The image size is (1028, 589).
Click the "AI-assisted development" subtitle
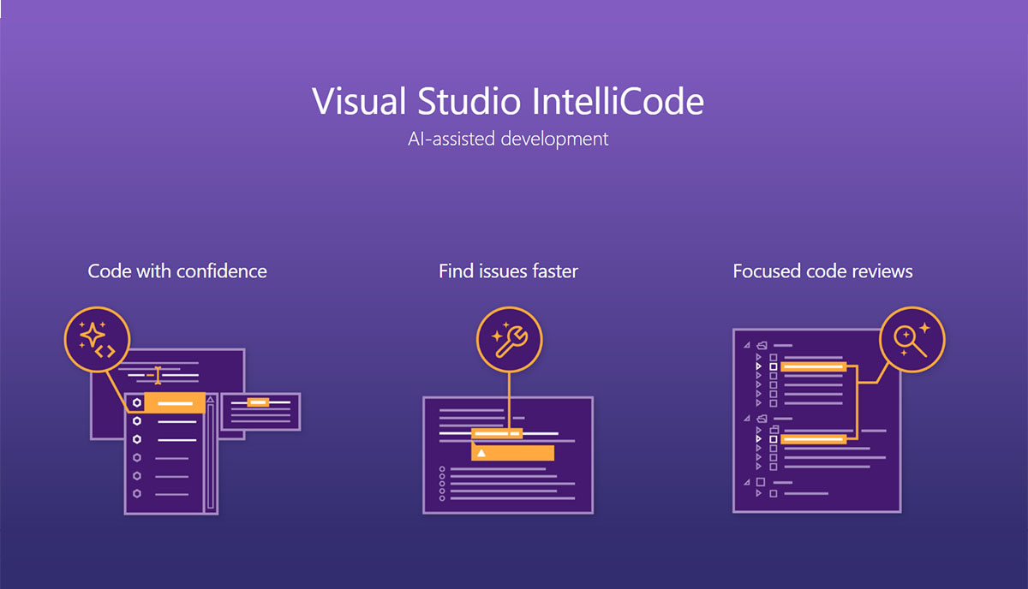click(x=508, y=139)
